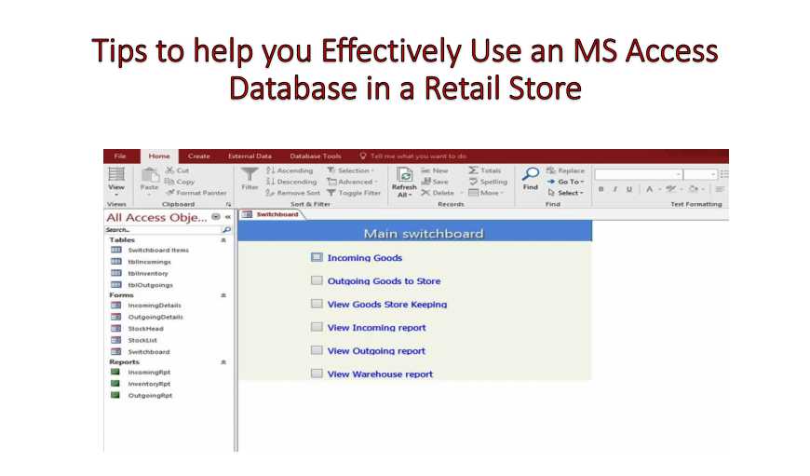The image size is (810, 476).
Task: Open the View Warehouse report link
Action: (380, 374)
